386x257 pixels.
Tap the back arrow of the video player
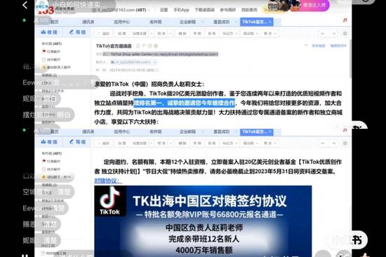[x=25, y=5]
